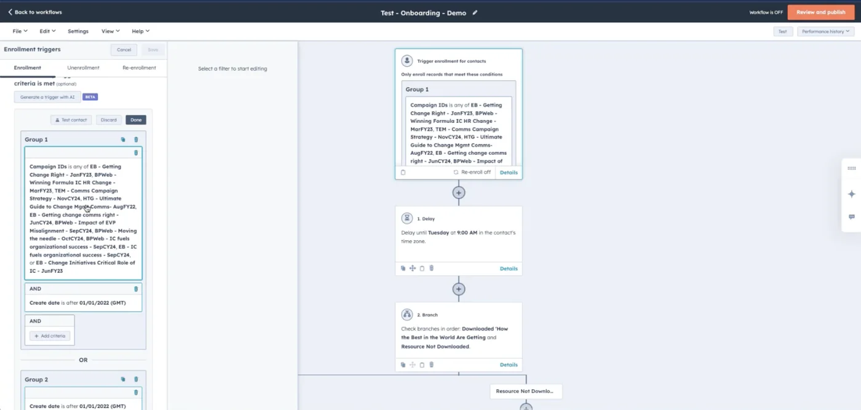The width and height of the screenshot is (861, 410).
Task: Open comments icon on right sidebar
Action: coord(851,217)
